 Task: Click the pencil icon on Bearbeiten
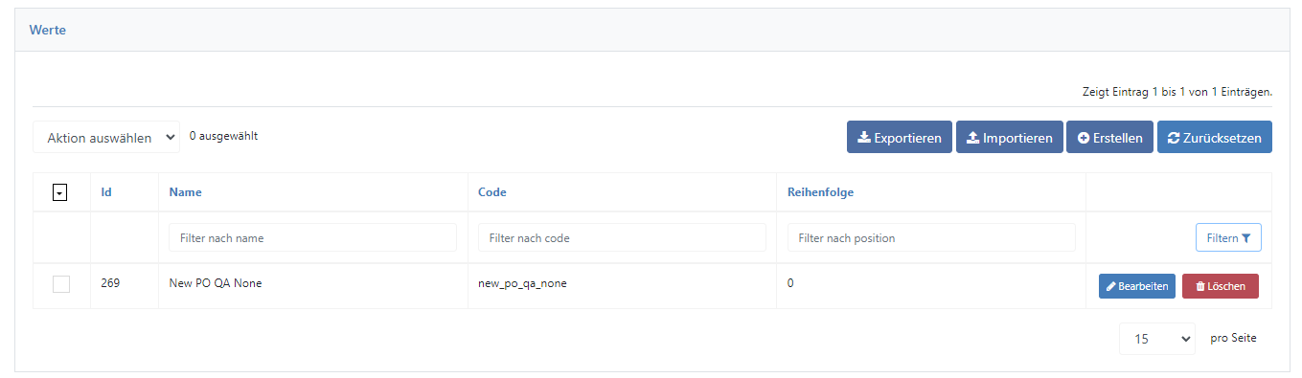pos(1111,286)
